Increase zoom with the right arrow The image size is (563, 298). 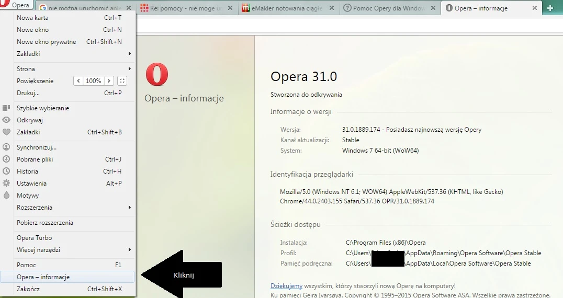(109, 81)
